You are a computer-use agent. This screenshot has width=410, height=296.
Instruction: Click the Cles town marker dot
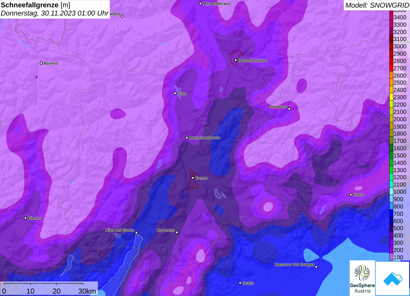coord(175,93)
